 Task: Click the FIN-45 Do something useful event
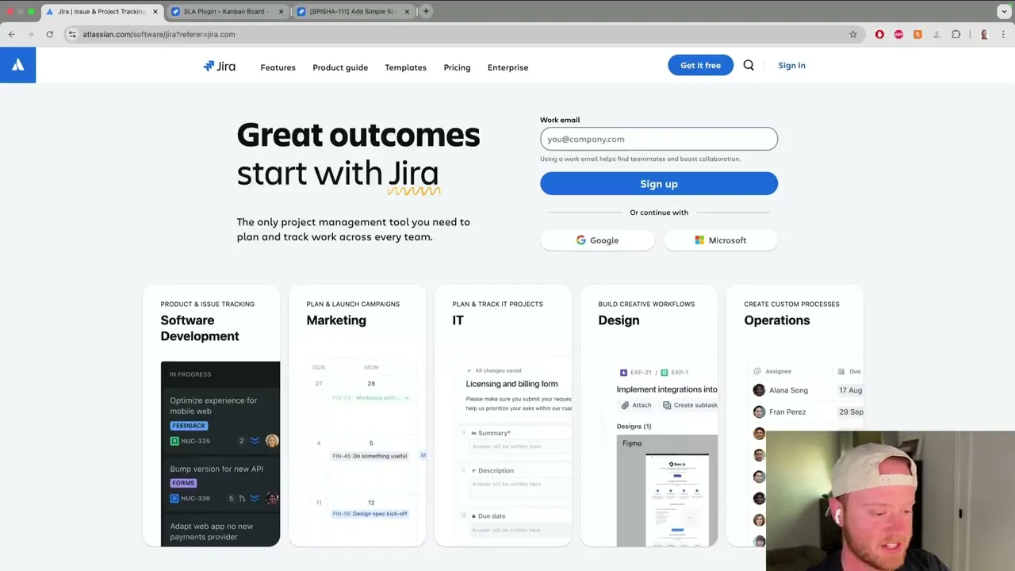[370, 456]
